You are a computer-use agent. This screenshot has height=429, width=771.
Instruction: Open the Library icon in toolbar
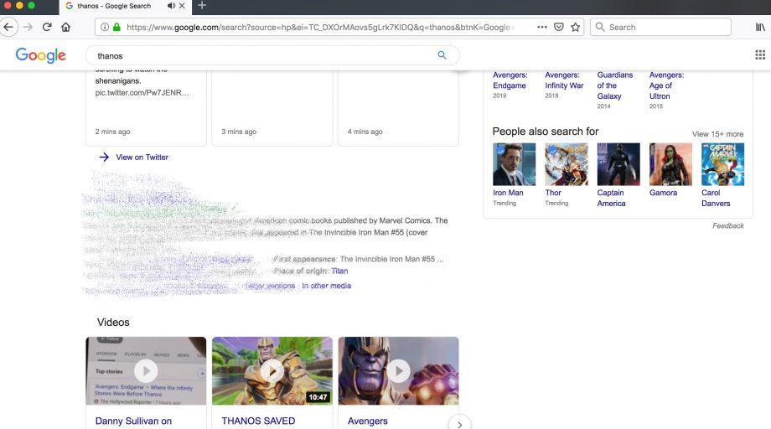[760, 27]
